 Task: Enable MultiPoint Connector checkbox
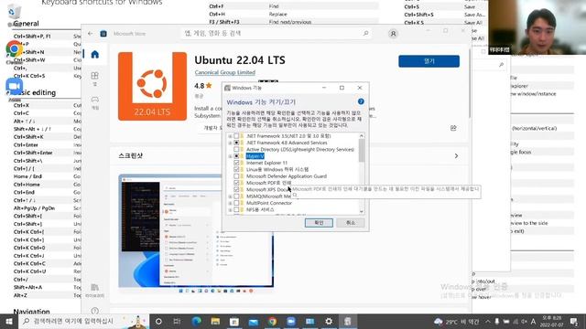(236, 203)
